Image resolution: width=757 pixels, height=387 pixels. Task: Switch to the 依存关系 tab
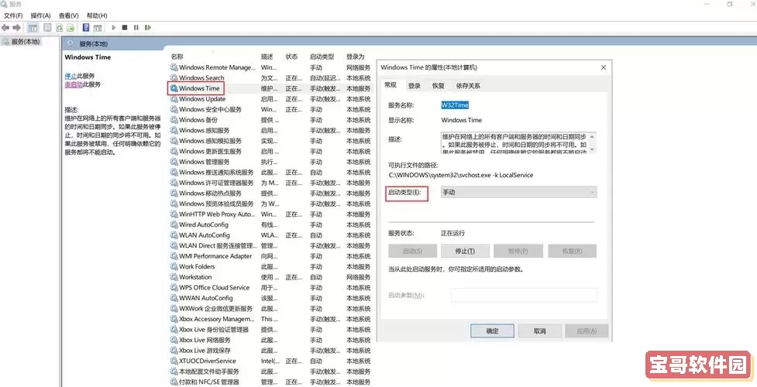point(468,86)
